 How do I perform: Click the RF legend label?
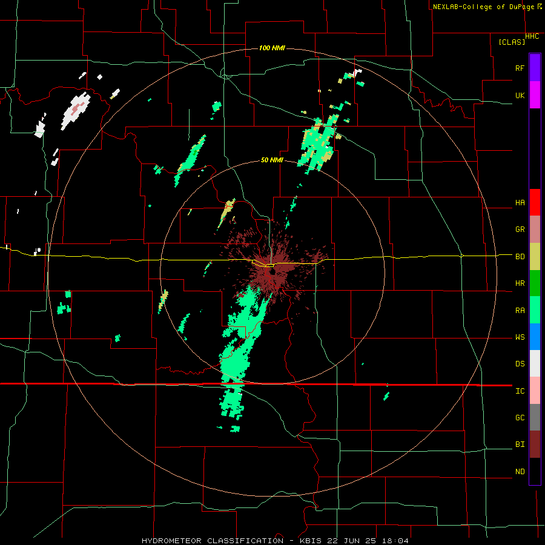(520, 68)
